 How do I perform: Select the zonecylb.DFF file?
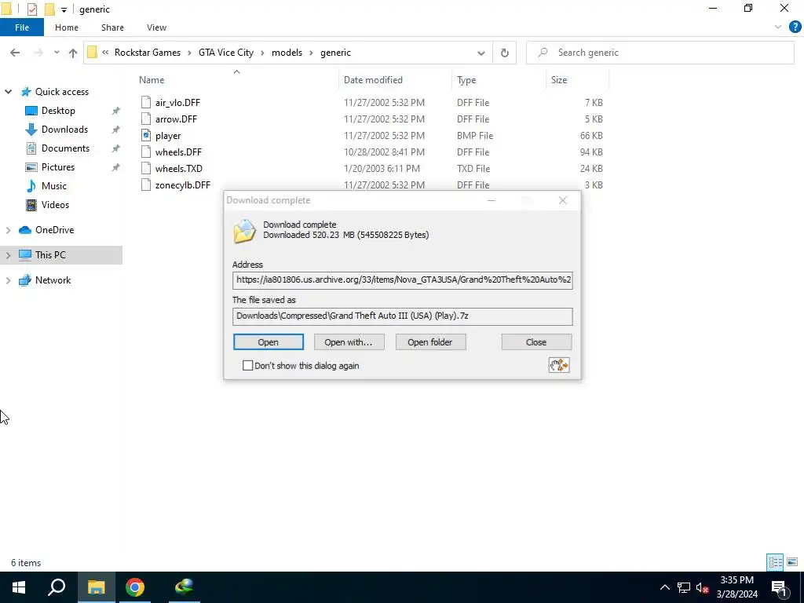[182, 185]
